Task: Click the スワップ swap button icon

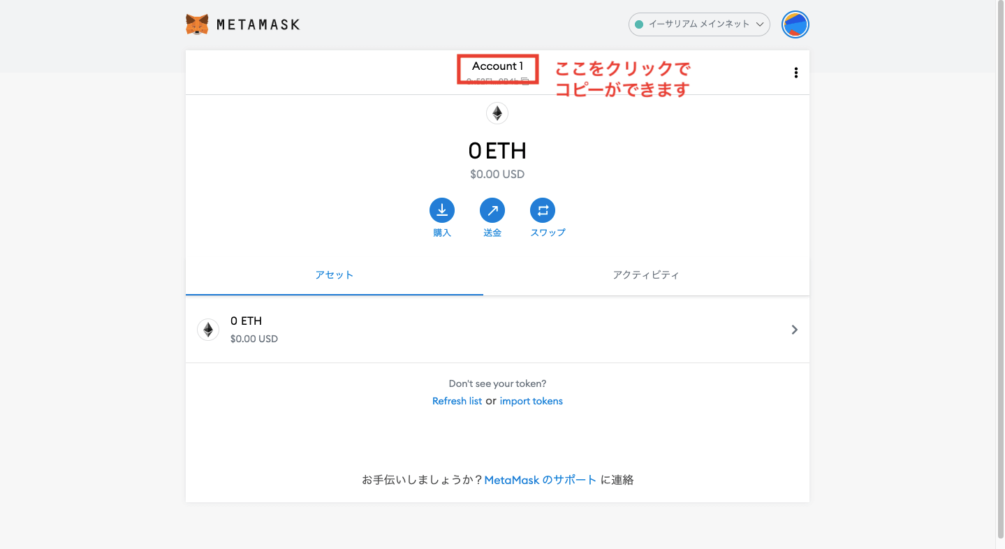Action: coord(543,210)
